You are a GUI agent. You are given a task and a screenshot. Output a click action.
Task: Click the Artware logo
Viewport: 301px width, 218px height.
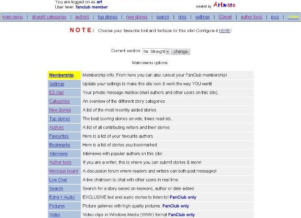click(224, 5)
